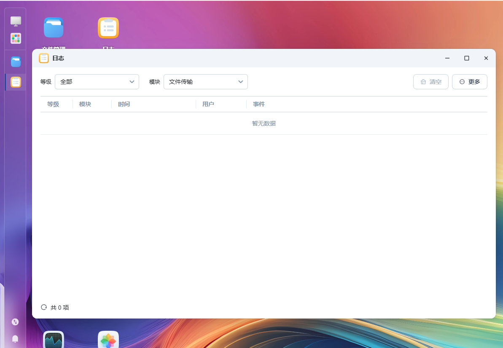The width and height of the screenshot is (503, 348).
Task: Open the desktop monitor icon in sidebar
Action: click(16, 21)
